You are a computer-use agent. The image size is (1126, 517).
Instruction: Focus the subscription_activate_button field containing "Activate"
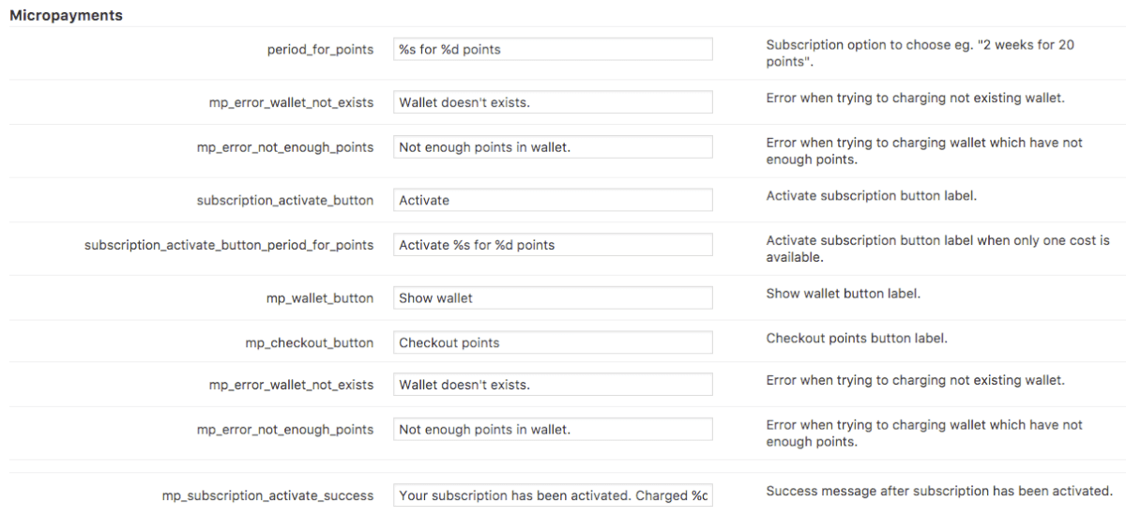(553, 200)
